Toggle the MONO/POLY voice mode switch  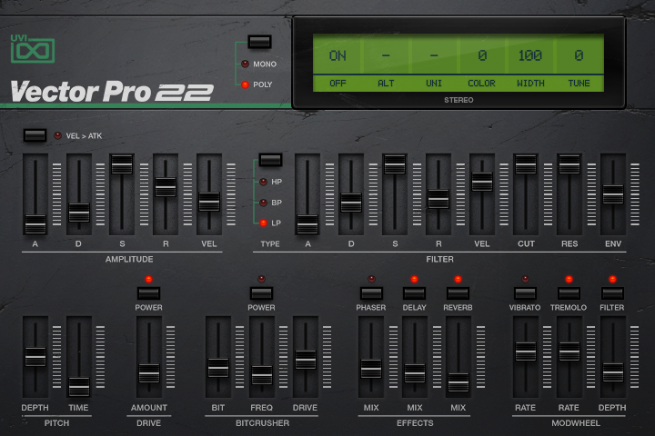(259, 42)
